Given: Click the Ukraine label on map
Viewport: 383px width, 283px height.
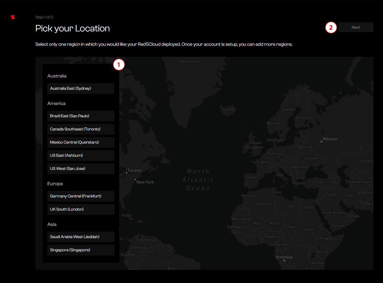Looking at the screenshot, I should point(311,158).
